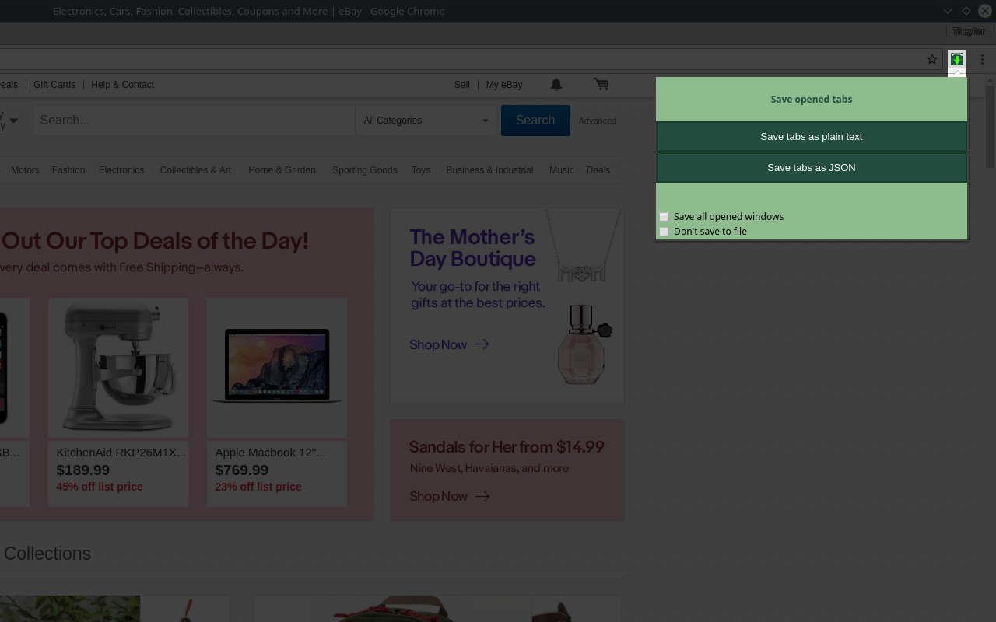Click 45% off list price text

click(x=100, y=487)
